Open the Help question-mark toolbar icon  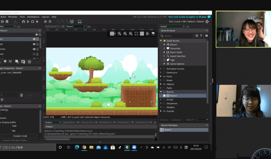[50, 22]
